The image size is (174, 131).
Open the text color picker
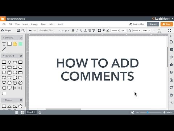pos(86,31)
